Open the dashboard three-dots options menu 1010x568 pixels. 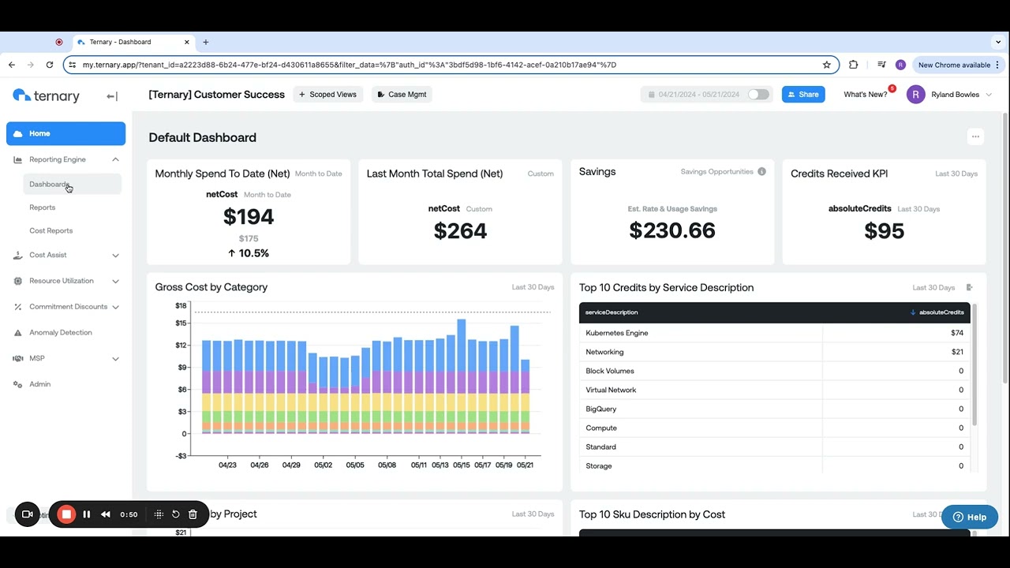click(x=975, y=136)
